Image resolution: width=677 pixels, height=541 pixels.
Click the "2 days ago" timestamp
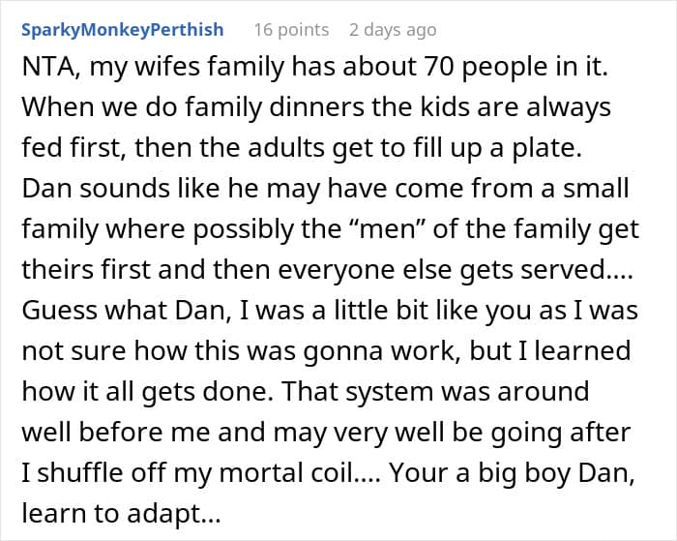pyautogui.click(x=393, y=30)
